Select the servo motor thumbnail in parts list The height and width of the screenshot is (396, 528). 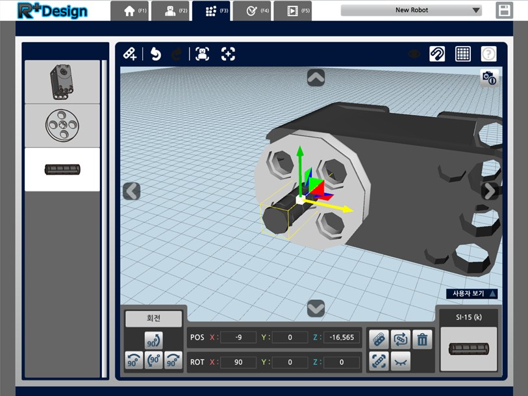tap(62, 82)
